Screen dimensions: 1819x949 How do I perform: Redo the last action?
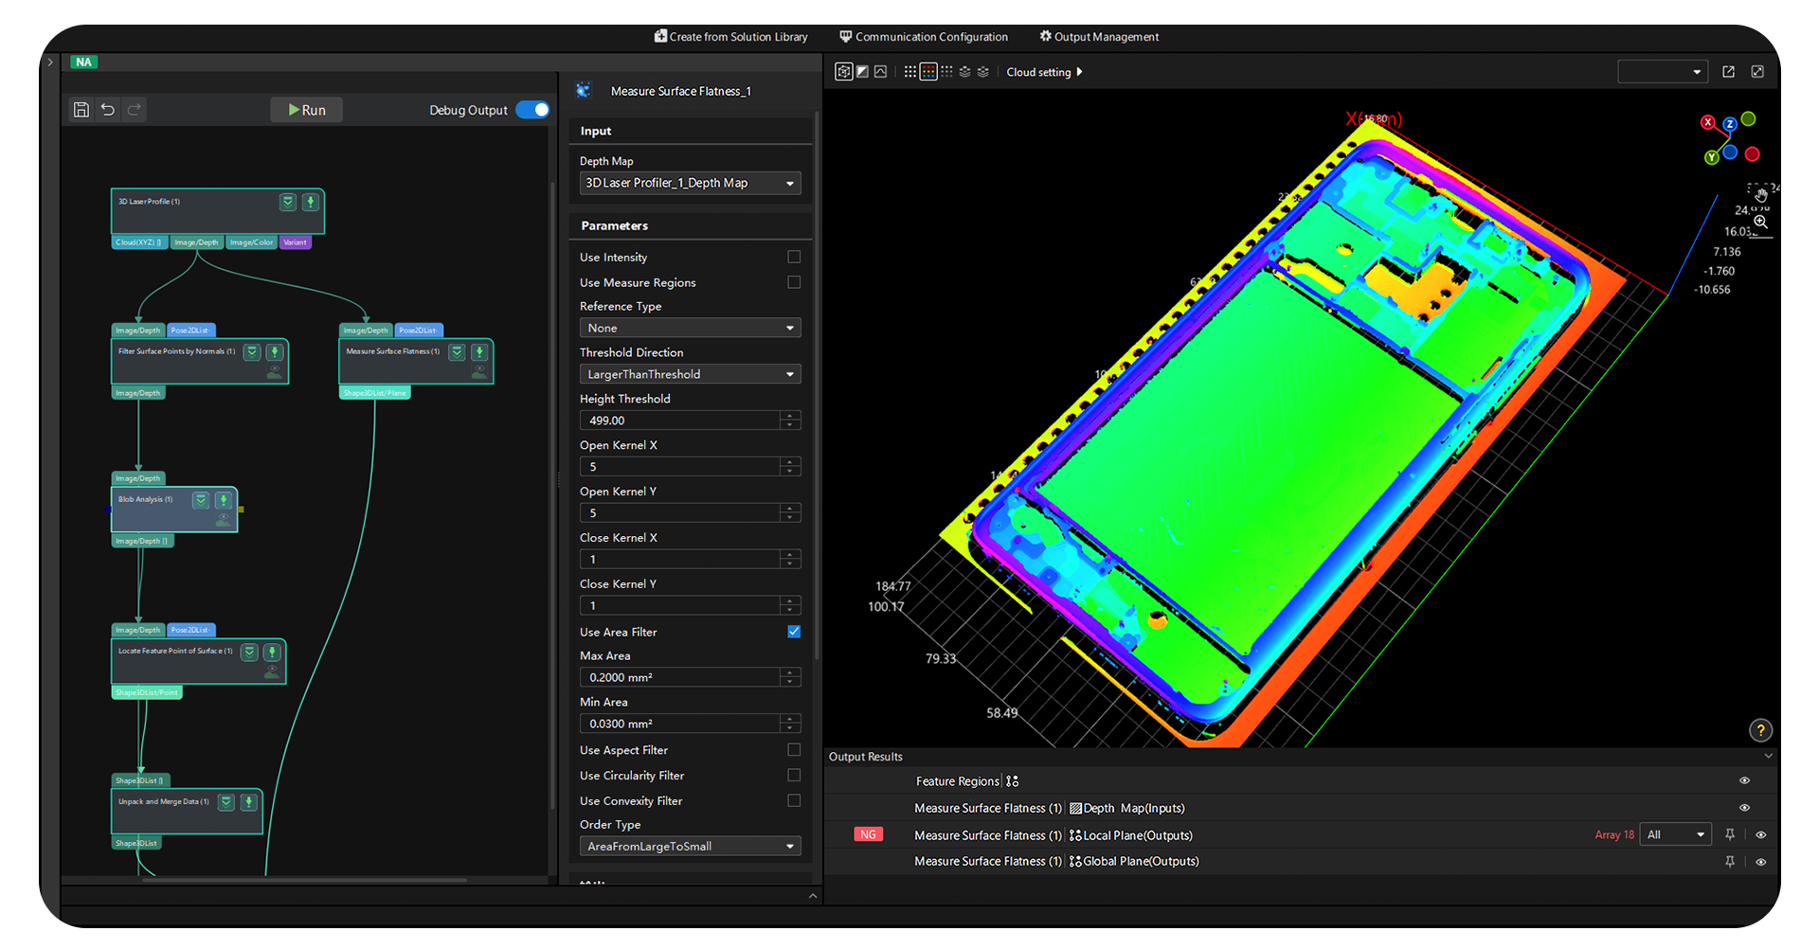tap(134, 109)
